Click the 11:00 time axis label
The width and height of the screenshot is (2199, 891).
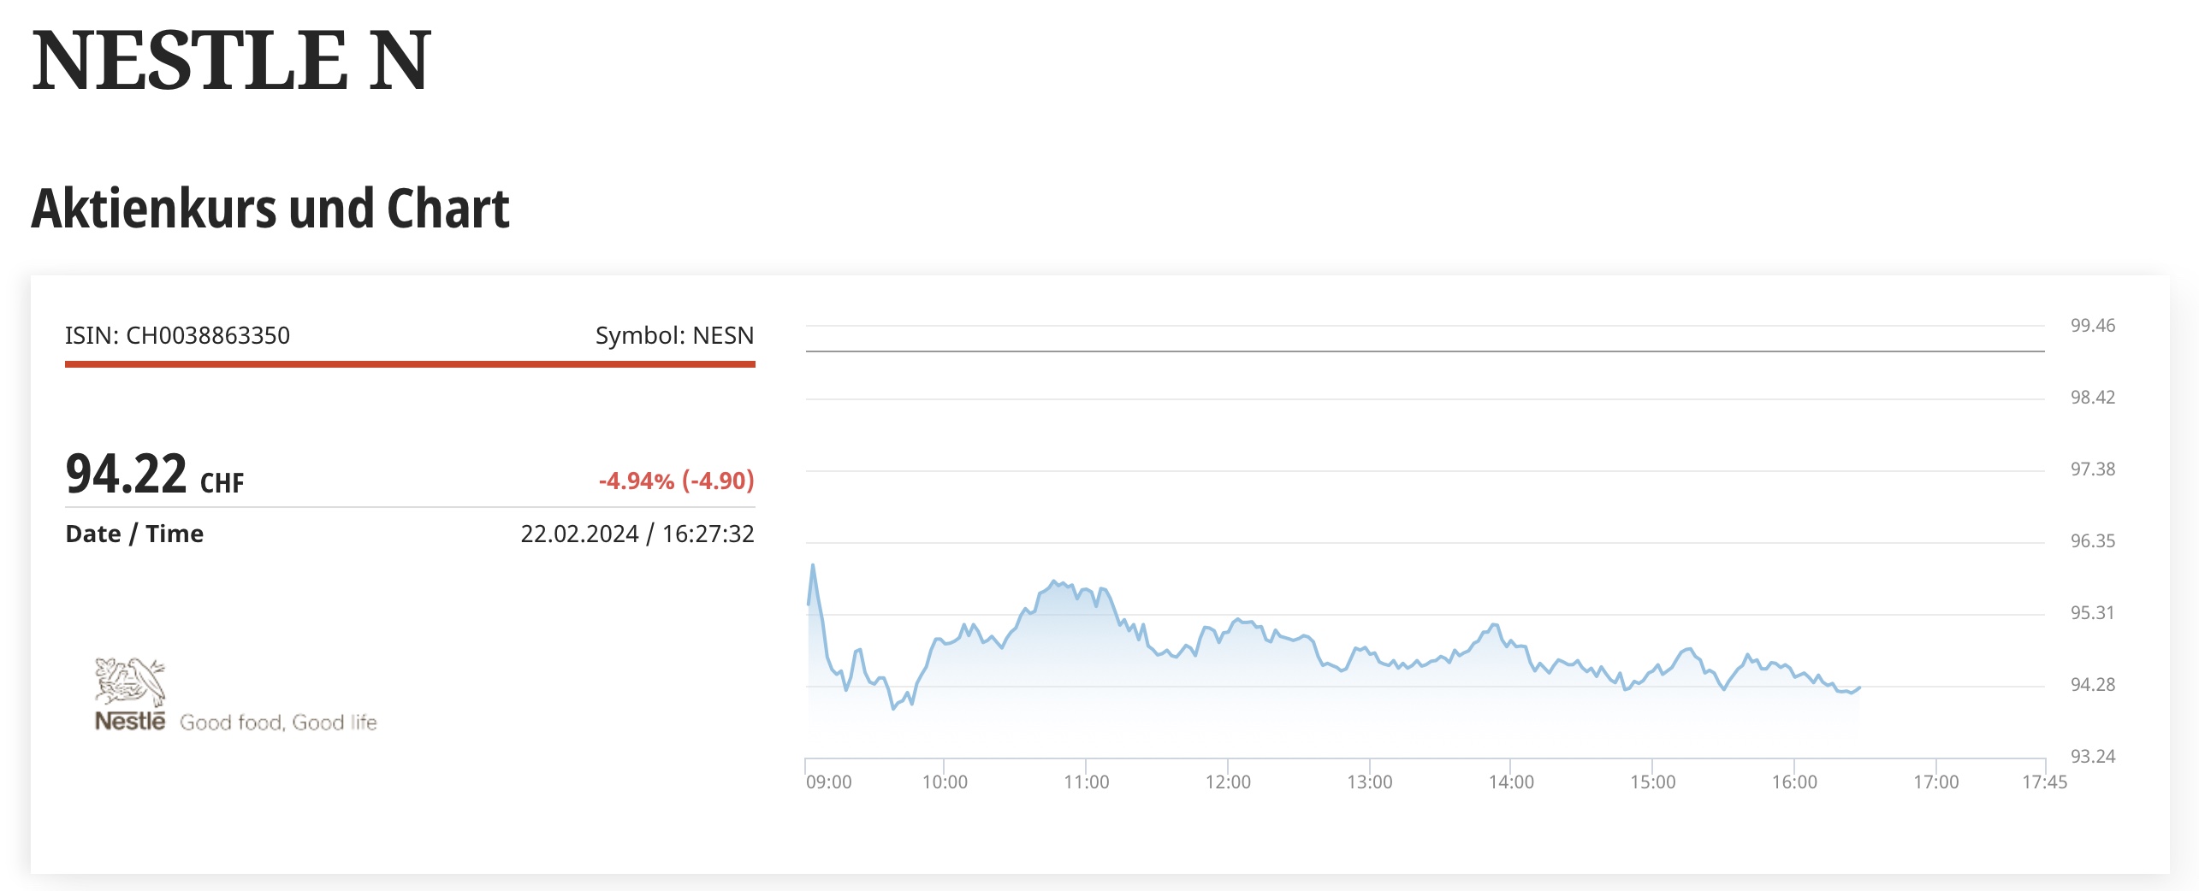1086,782
